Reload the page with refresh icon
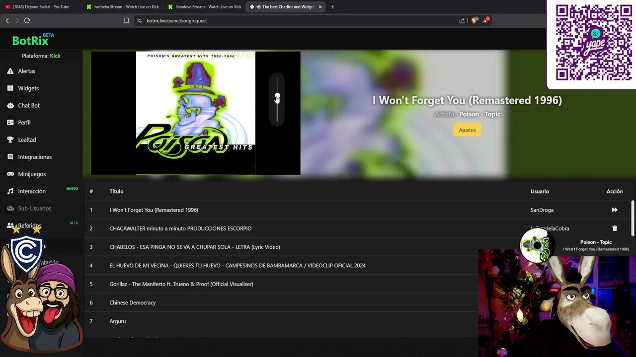 (27, 20)
